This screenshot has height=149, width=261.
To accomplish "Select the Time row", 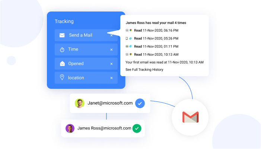I will coord(86,49).
